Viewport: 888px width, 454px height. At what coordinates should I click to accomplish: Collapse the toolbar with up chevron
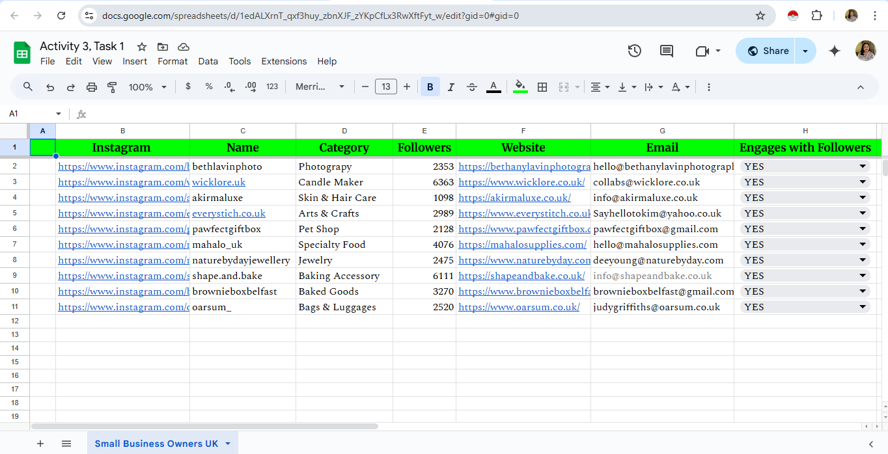(x=860, y=87)
